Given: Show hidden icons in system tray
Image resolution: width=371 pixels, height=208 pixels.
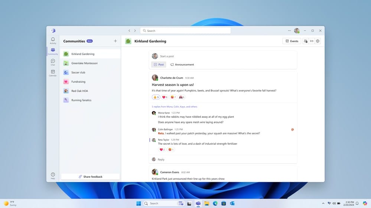Looking at the screenshot, I should pos(323,203).
